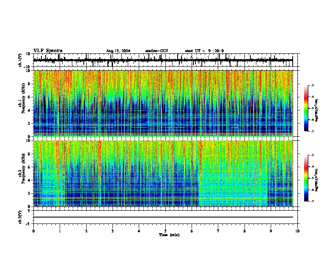Click the "VLF Spectra" plot title
This screenshot has height=259, width=335.
(48, 51)
